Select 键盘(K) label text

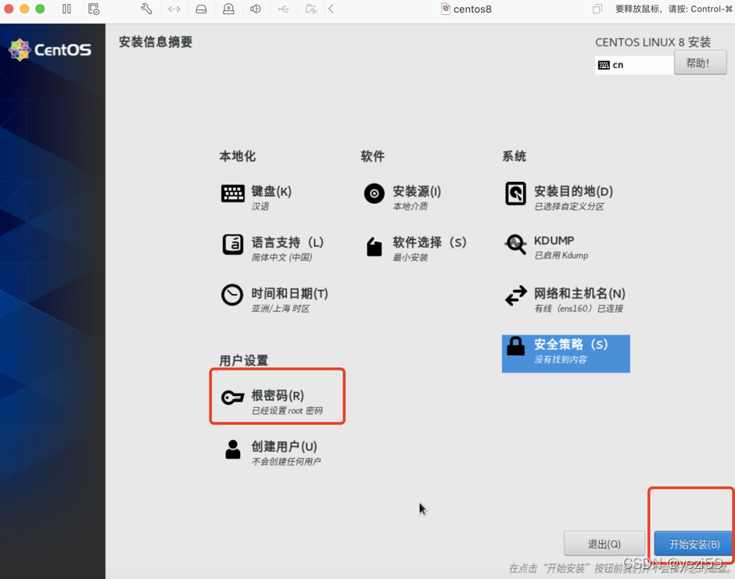(271, 191)
